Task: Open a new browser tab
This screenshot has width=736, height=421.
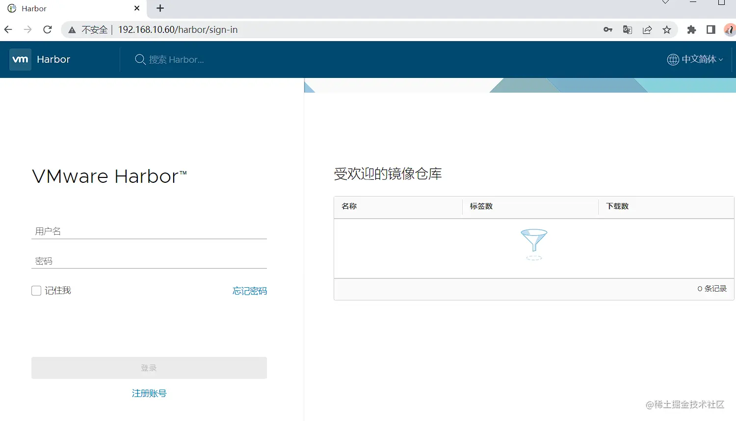Action: tap(160, 8)
